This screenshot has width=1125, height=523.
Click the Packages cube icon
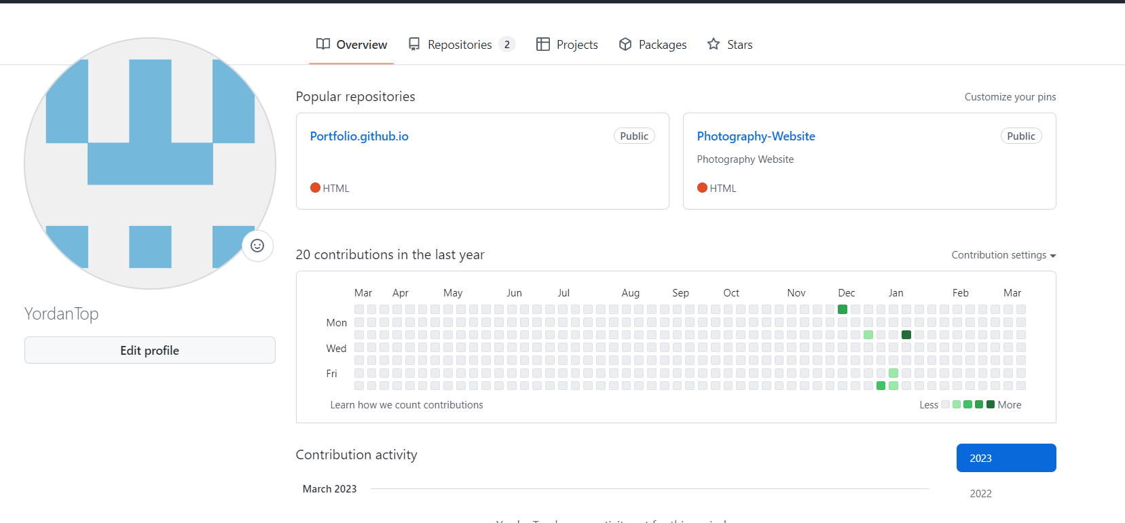(x=625, y=44)
